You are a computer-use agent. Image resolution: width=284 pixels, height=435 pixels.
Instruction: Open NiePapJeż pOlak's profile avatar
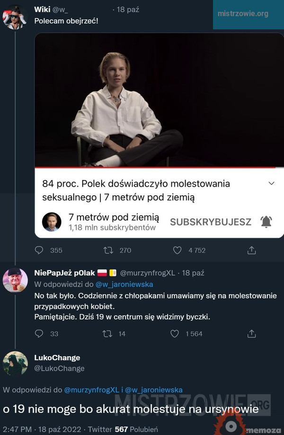15,281
